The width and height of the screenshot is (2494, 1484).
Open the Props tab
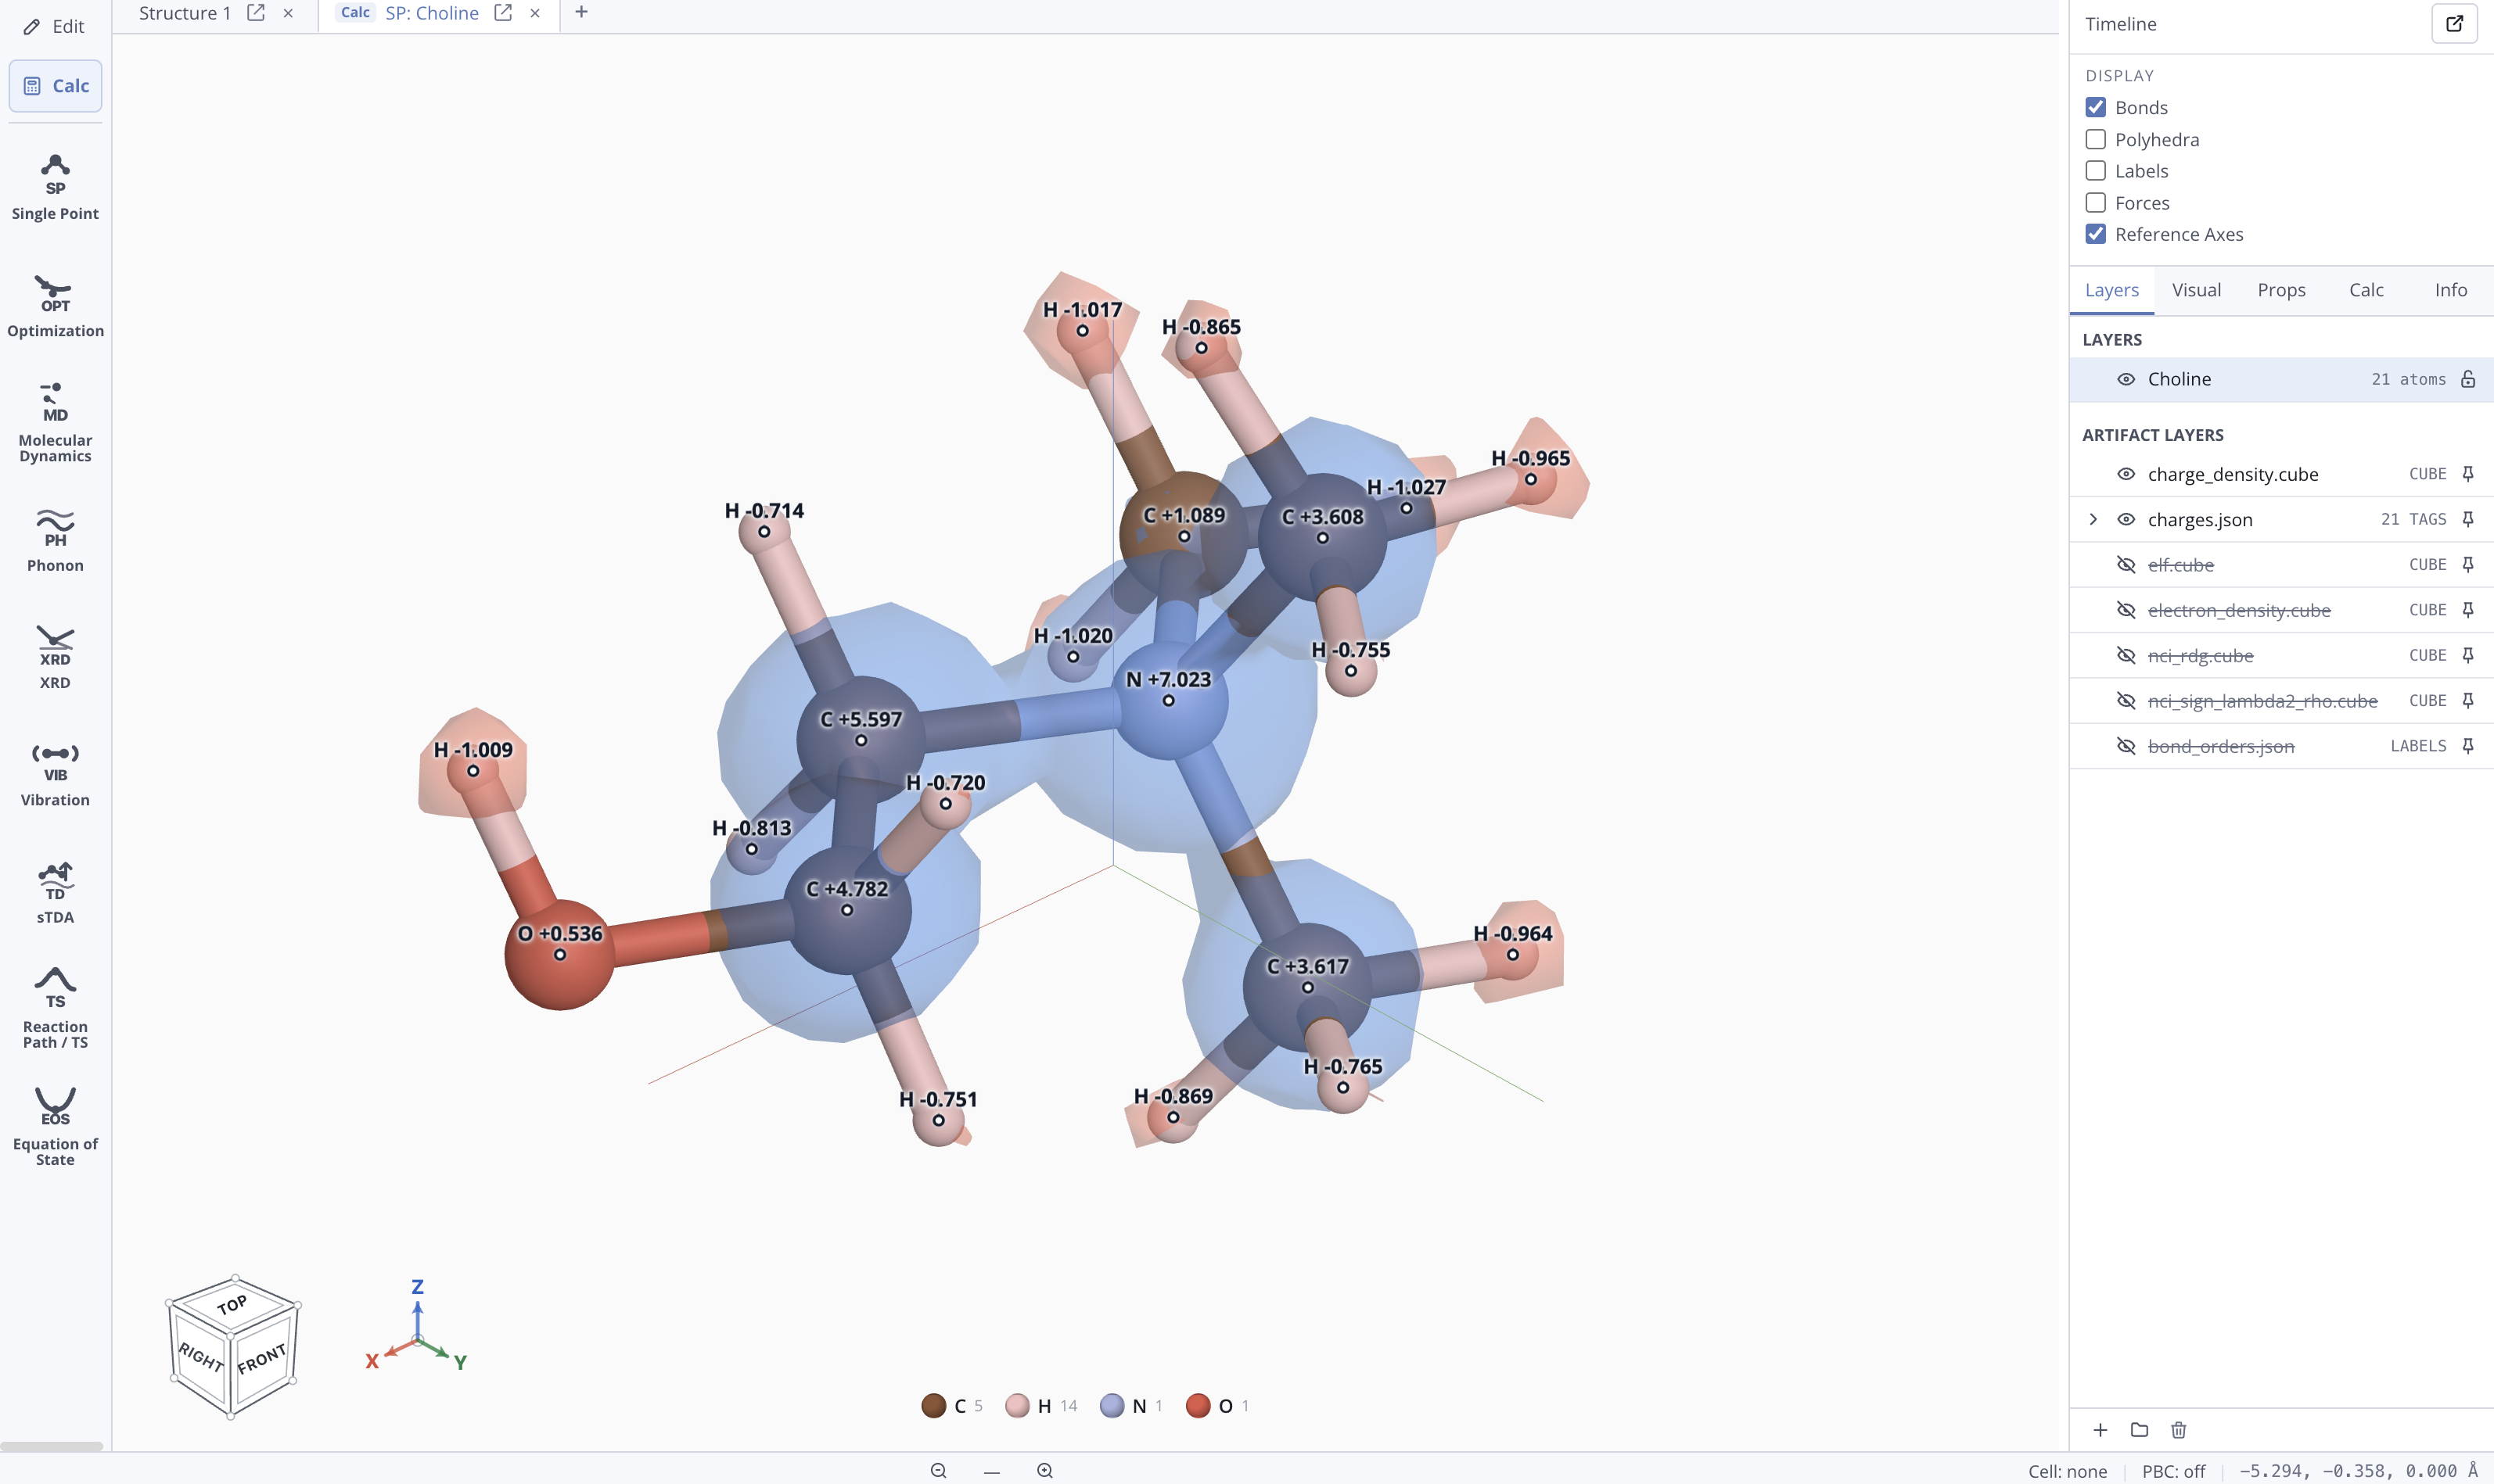click(2281, 290)
